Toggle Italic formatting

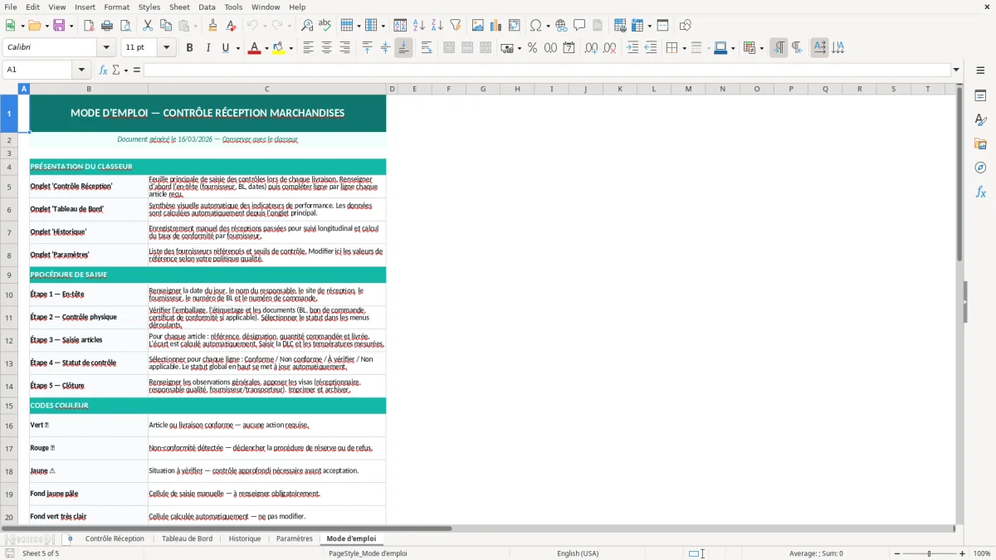click(x=207, y=48)
